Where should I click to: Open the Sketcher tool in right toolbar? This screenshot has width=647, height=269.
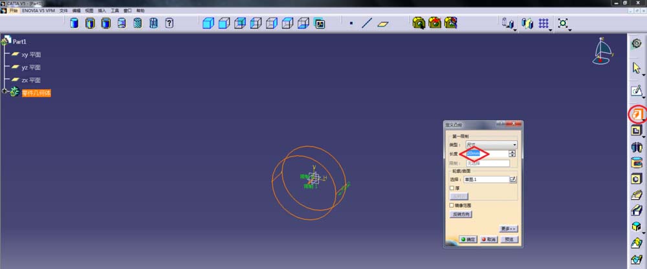(637, 91)
